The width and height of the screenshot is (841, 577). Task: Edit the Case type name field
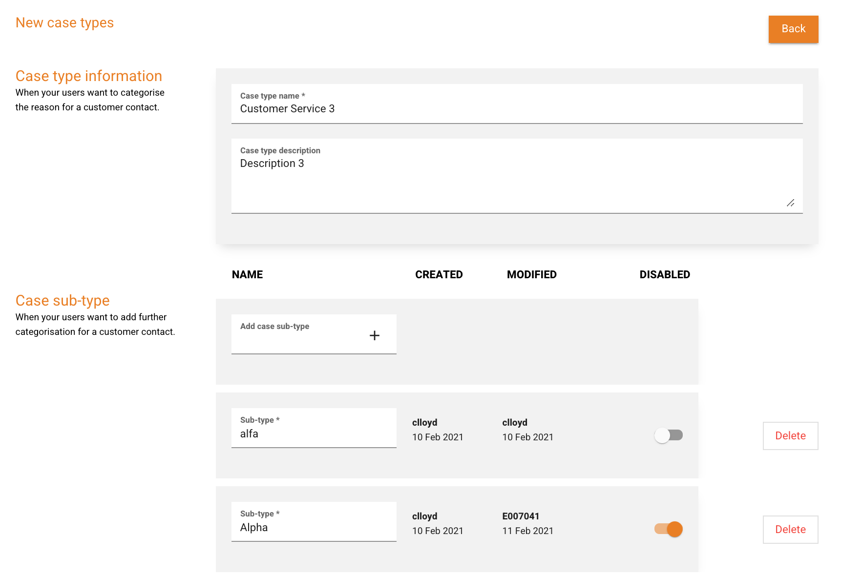pos(517,103)
